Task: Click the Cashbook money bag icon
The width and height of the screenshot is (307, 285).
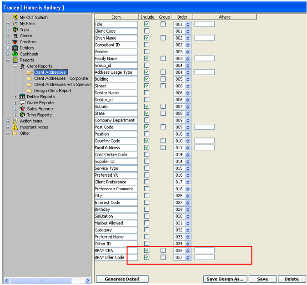Action: pyautogui.click(x=15, y=54)
